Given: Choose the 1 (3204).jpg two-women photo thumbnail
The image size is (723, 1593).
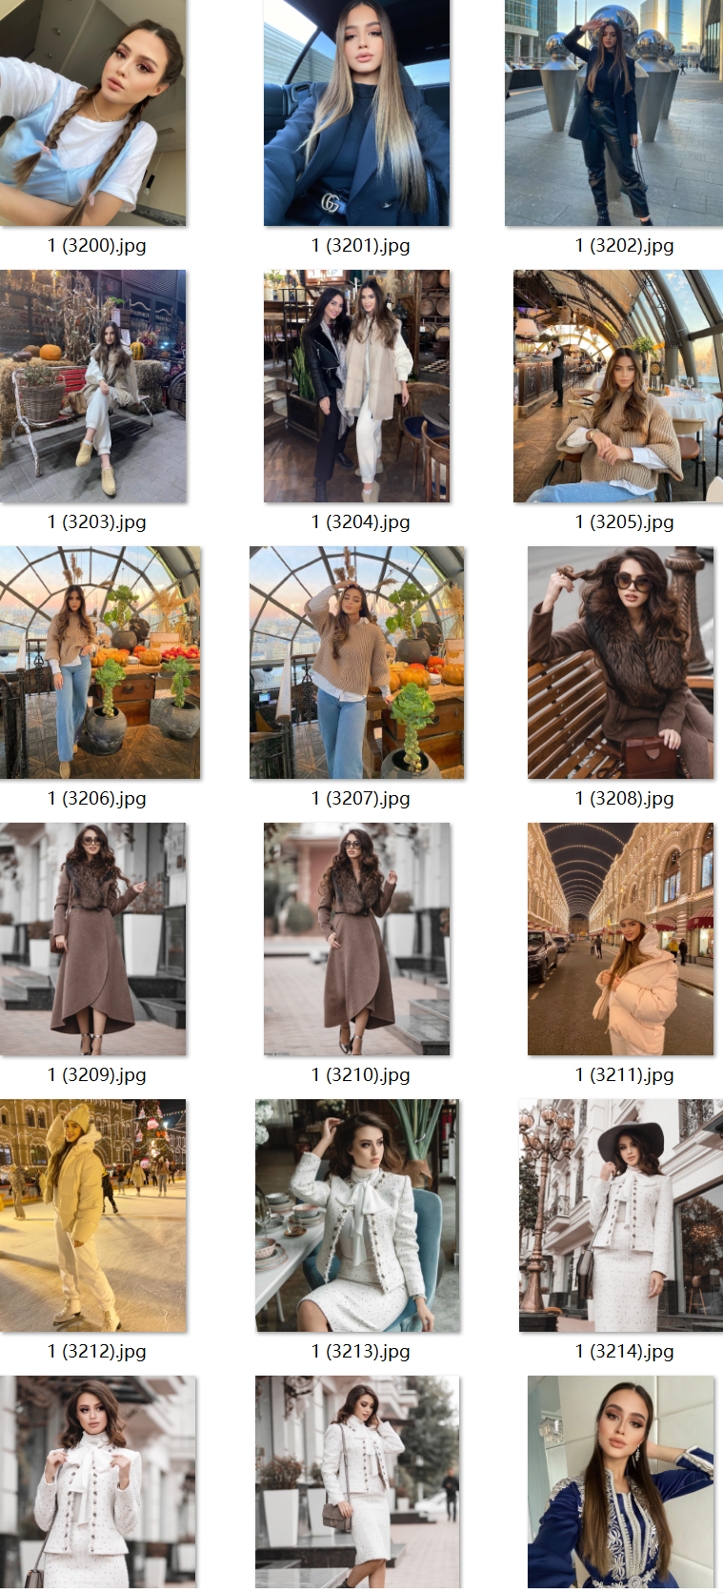Looking at the screenshot, I should [356, 386].
